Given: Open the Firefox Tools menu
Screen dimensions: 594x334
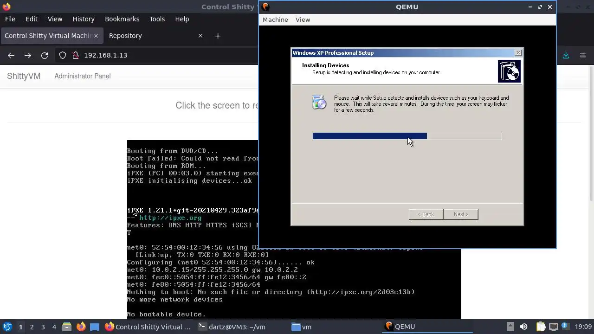Looking at the screenshot, I should pyautogui.click(x=157, y=19).
